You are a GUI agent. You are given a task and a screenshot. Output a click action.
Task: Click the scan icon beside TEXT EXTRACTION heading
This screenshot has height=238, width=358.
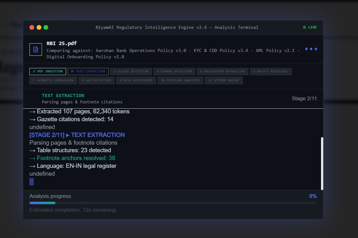[x=34, y=99]
